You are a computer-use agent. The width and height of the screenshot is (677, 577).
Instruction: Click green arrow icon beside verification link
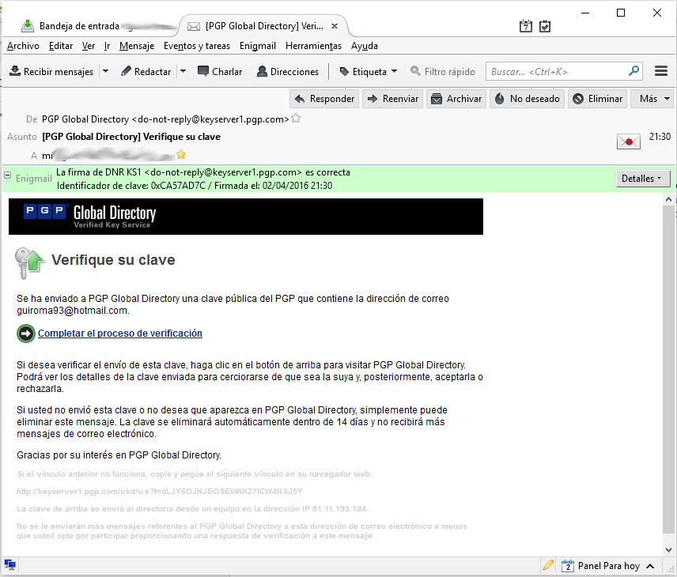[x=26, y=334]
